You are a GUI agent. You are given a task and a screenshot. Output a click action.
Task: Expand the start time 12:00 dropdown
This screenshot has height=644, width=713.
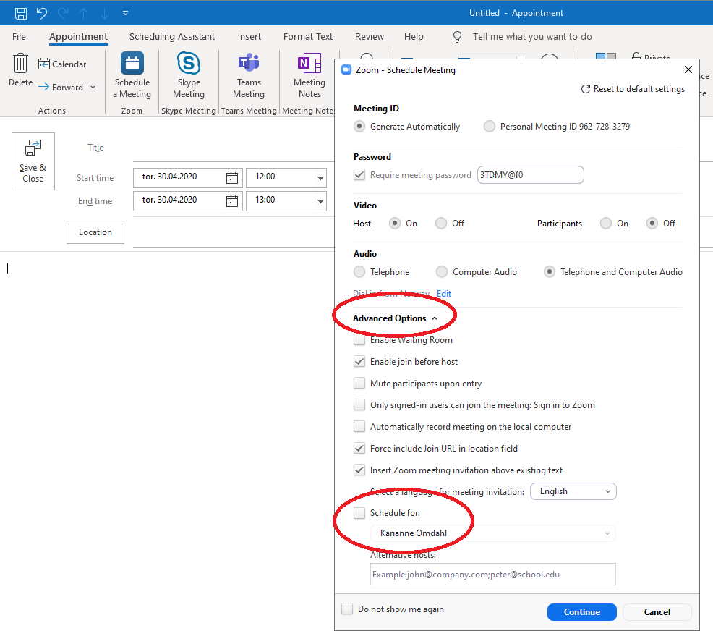(x=320, y=178)
